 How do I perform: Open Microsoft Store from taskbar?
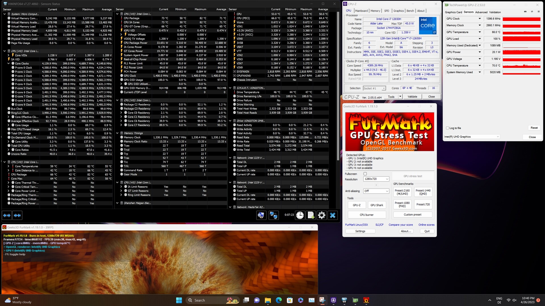coord(290,300)
